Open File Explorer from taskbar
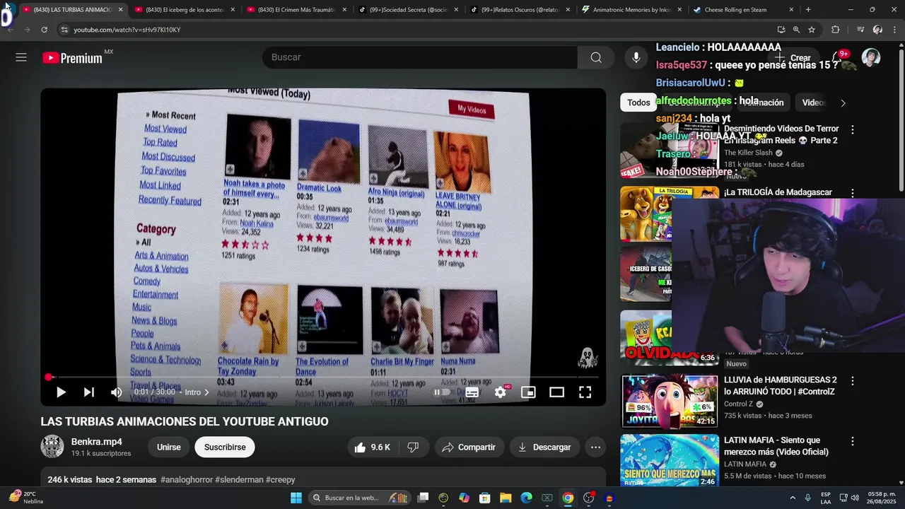Screen dimensions: 905x509 coord(506,498)
